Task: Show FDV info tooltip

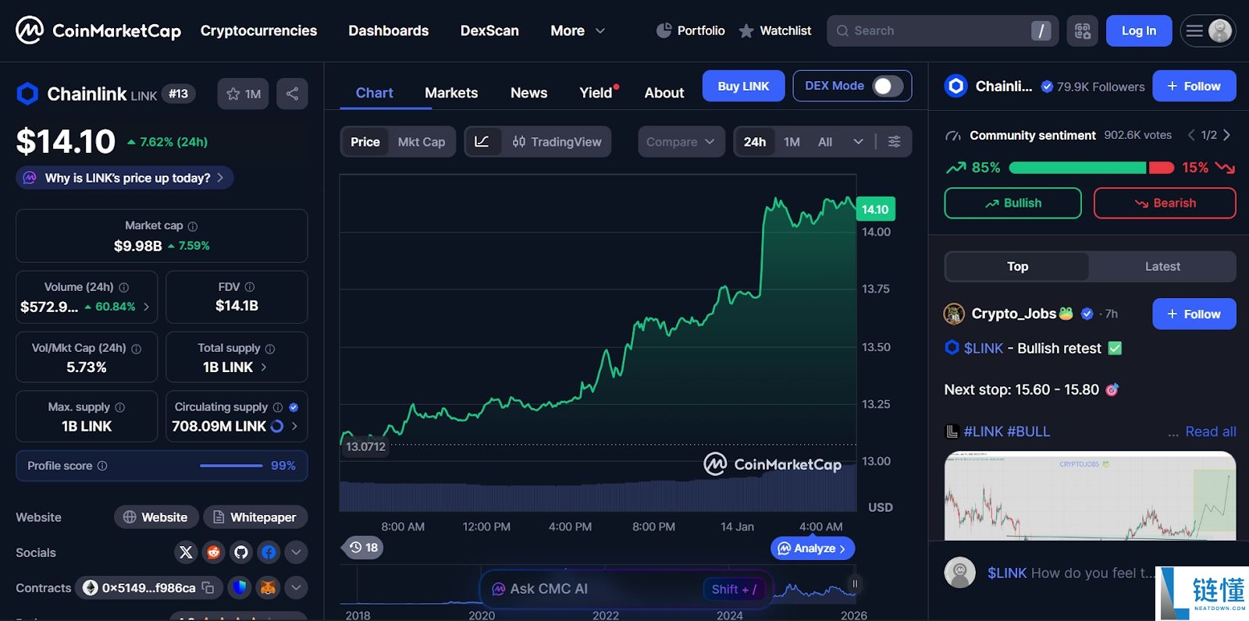Action: pyautogui.click(x=250, y=287)
